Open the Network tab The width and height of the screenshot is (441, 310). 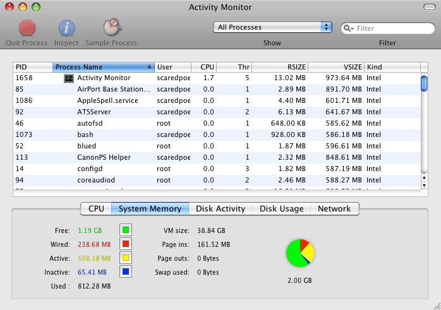[x=334, y=208]
